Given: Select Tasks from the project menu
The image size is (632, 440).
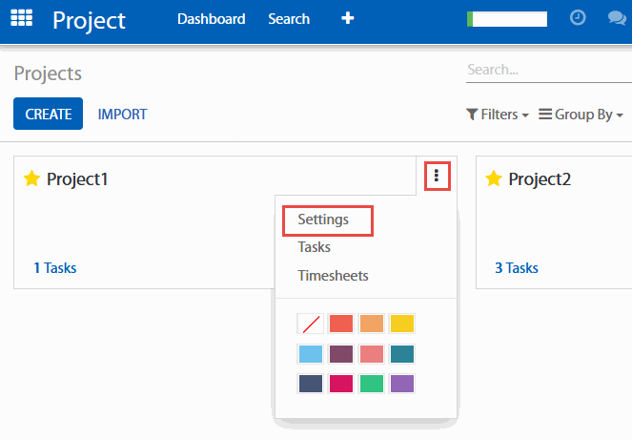Looking at the screenshot, I should point(315,247).
